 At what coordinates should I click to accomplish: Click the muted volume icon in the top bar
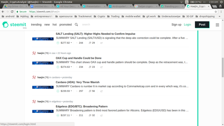[x=204, y=2]
